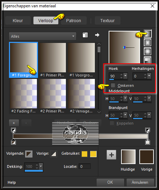Click the Hoek angle input field
Image resolution: width=159 pixels, height=190 pixels.
[x=114, y=76]
